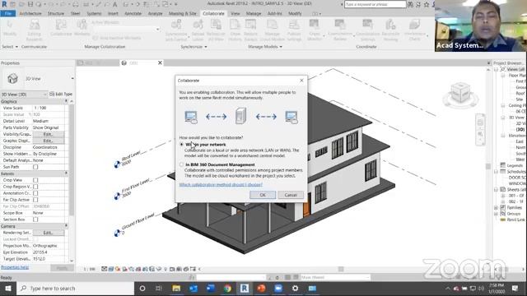Click the Save icon in quick access toolbar

(30, 4)
